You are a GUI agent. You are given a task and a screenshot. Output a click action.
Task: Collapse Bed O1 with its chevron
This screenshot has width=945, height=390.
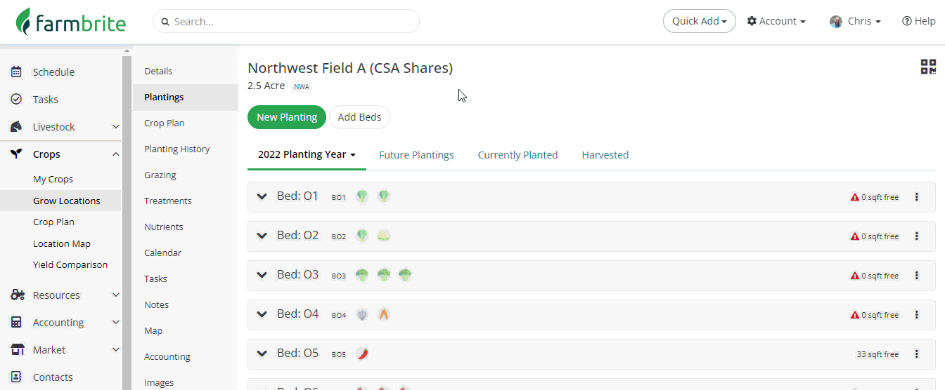click(x=262, y=197)
